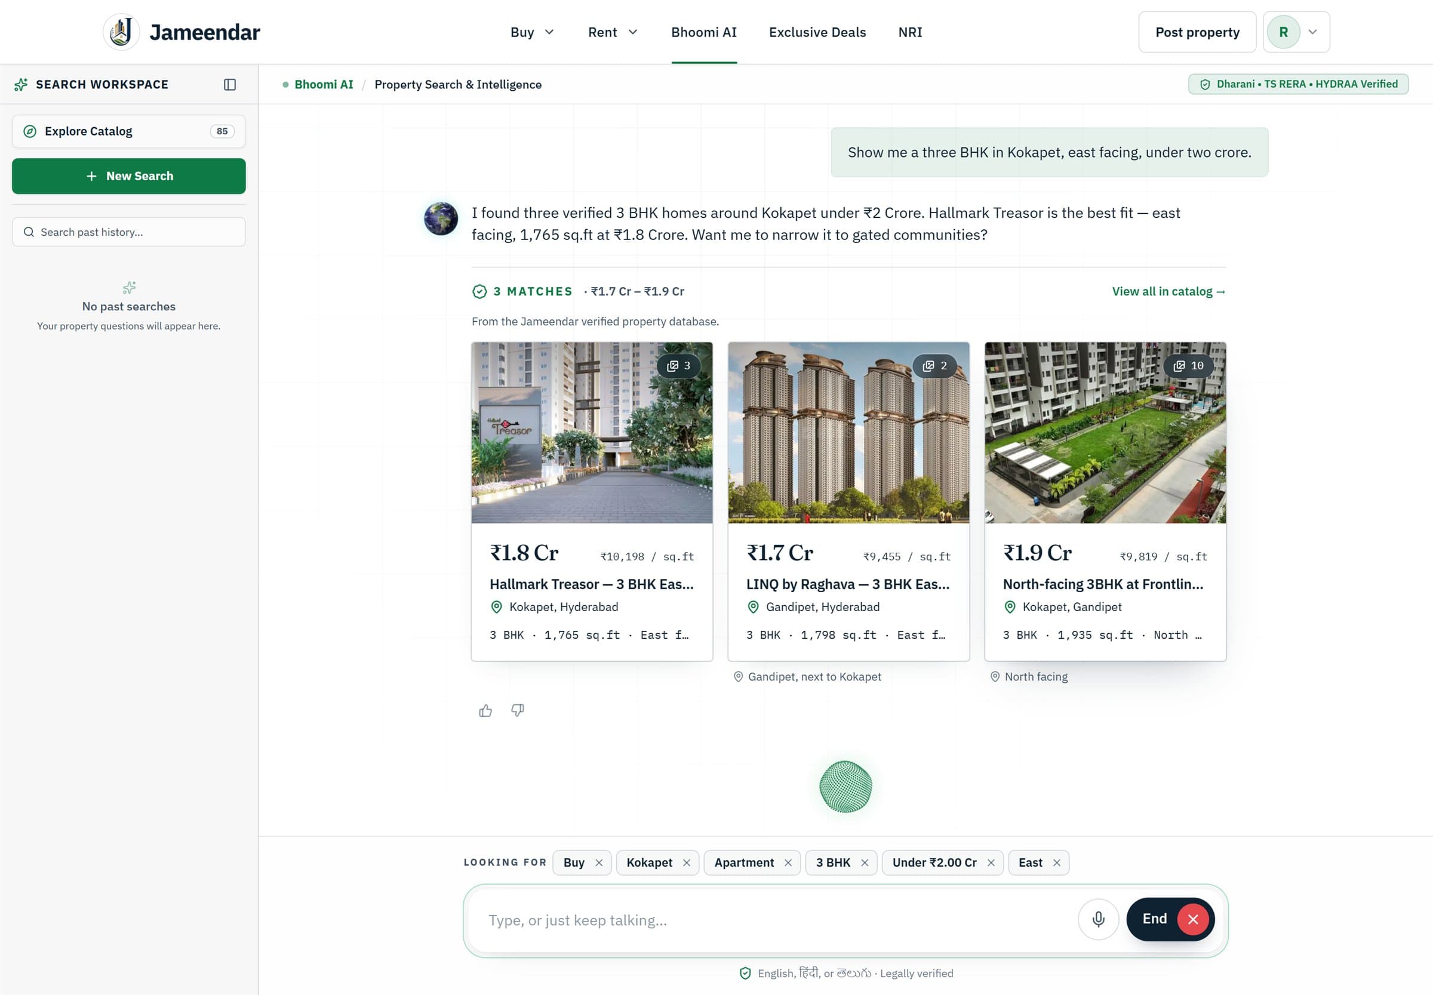Click the 3 MATCHES results label
The width and height of the screenshot is (1433, 995).
533,291
